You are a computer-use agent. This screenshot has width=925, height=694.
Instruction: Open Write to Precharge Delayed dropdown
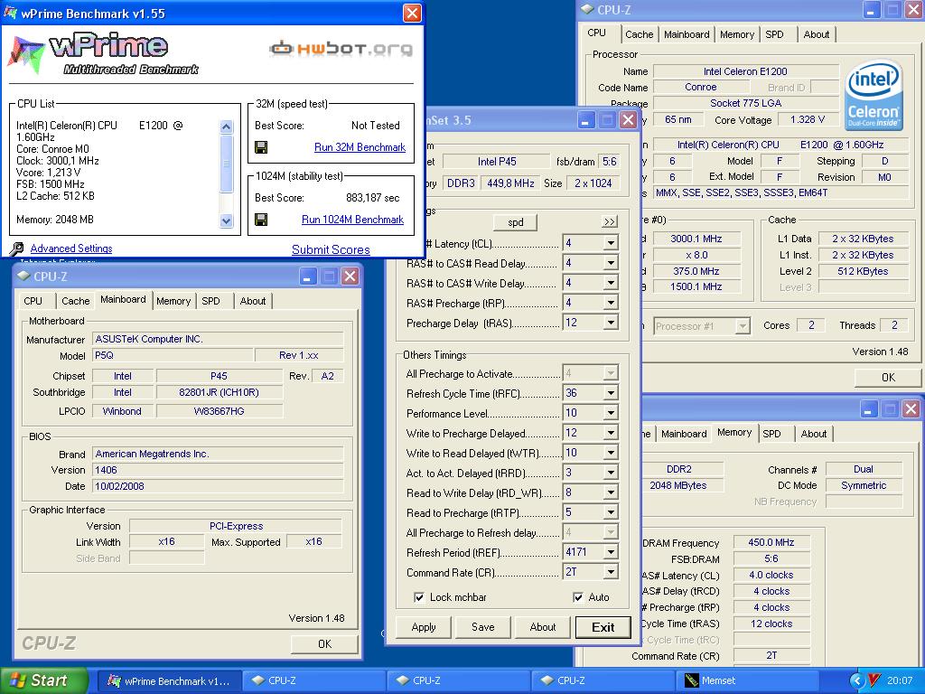pos(611,433)
